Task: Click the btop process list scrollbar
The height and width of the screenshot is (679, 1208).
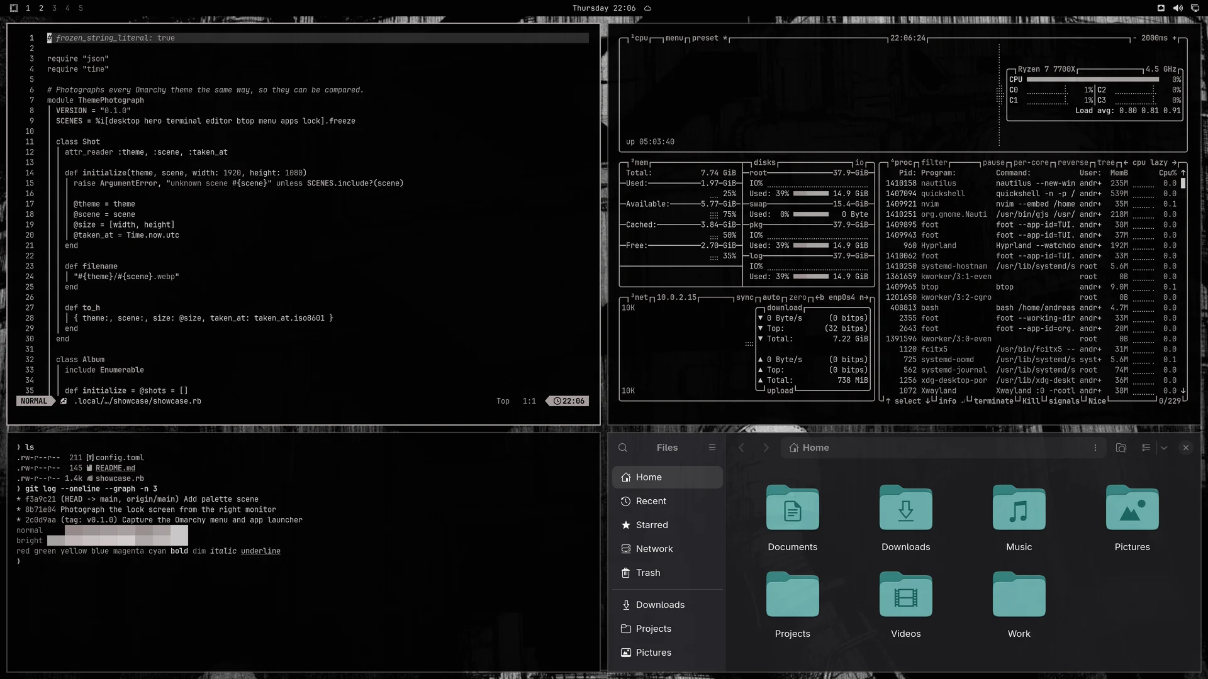Action: tap(1183, 184)
